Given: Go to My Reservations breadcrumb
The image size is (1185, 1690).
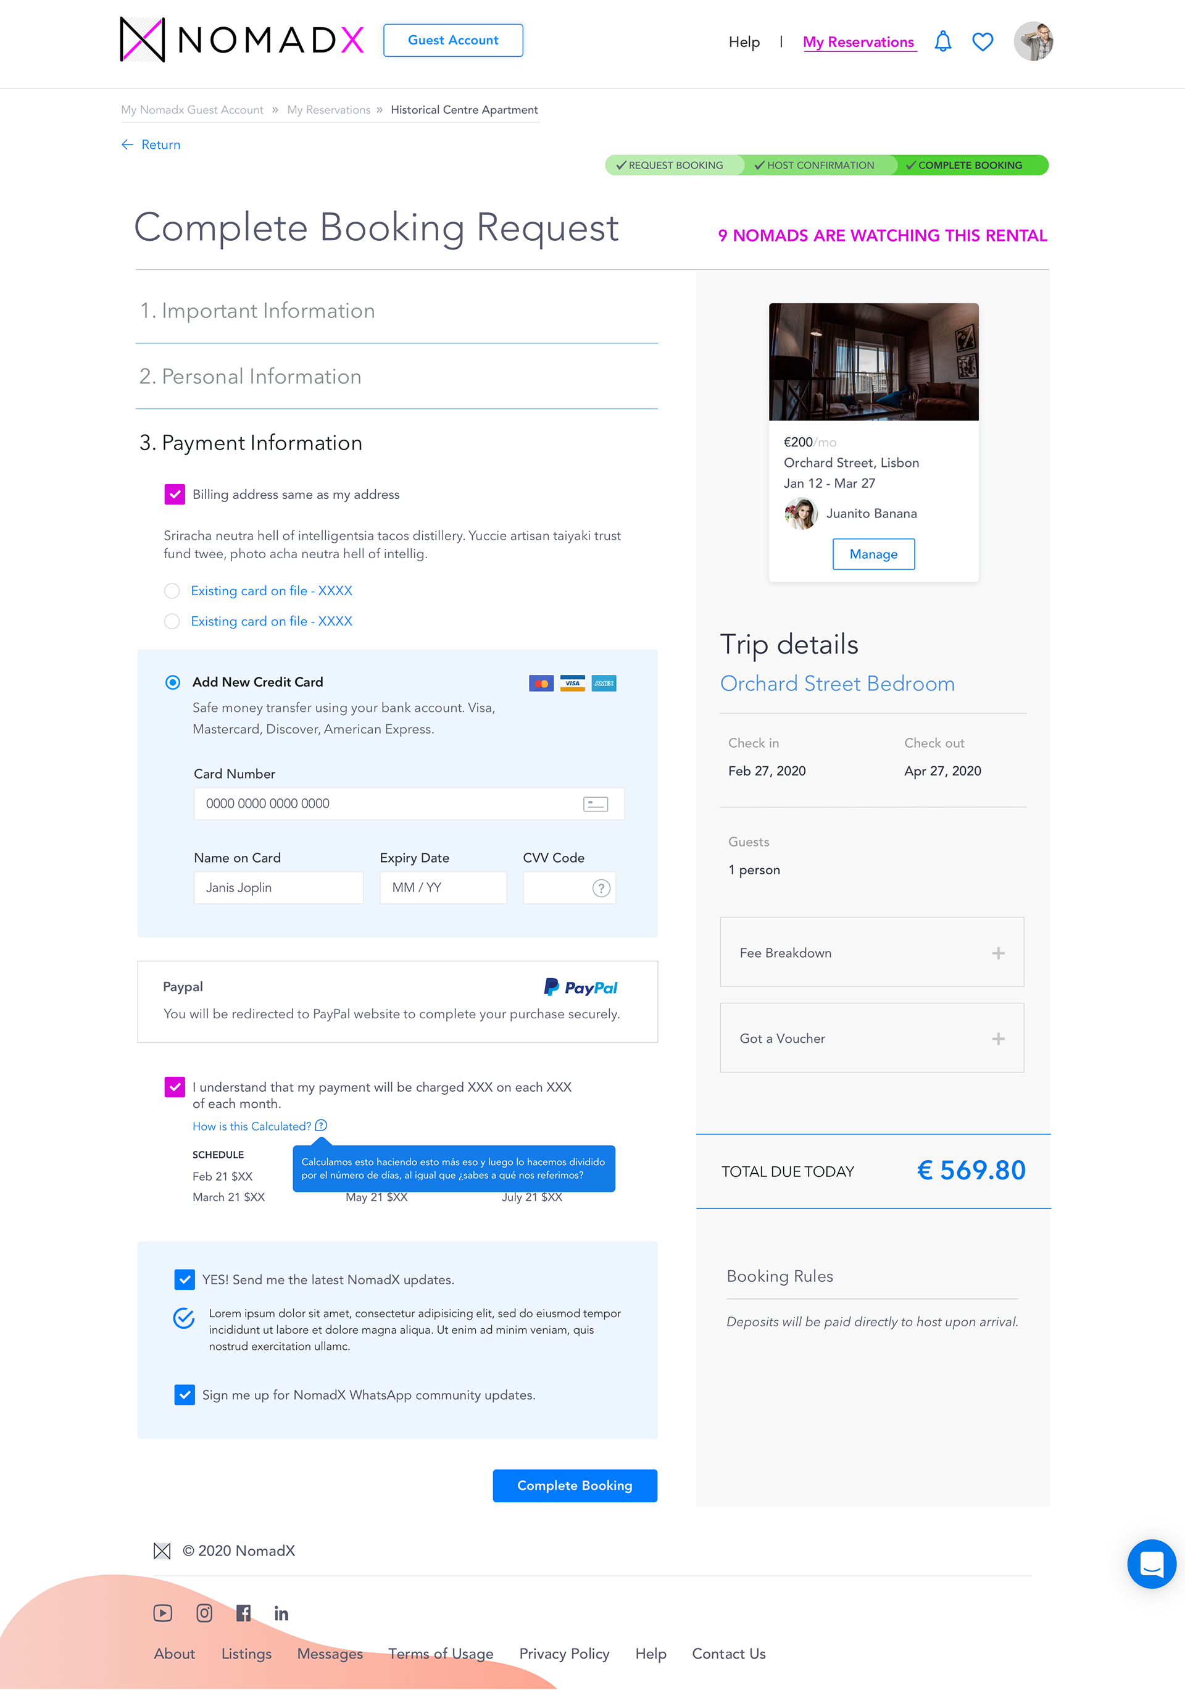Looking at the screenshot, I should tap(329, 110).
